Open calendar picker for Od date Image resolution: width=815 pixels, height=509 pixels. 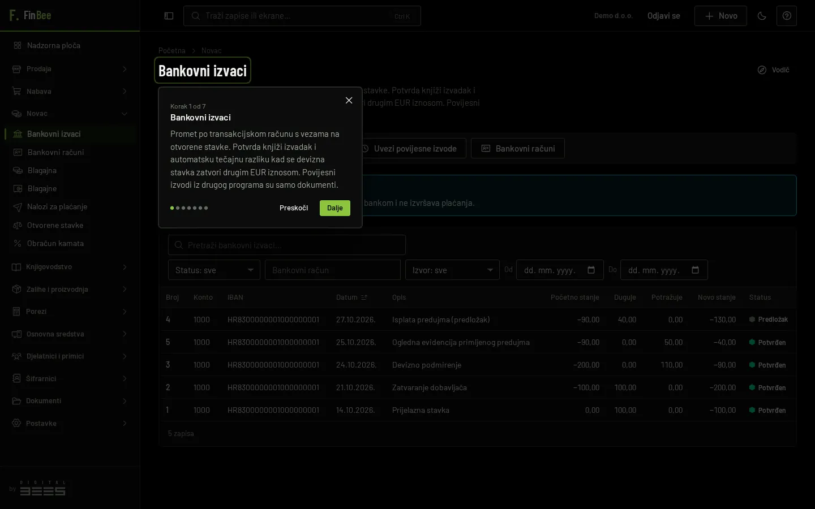click(591, 270)
